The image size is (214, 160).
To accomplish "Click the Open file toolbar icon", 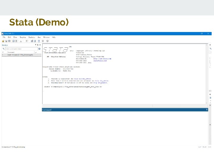I will point(3,41).
